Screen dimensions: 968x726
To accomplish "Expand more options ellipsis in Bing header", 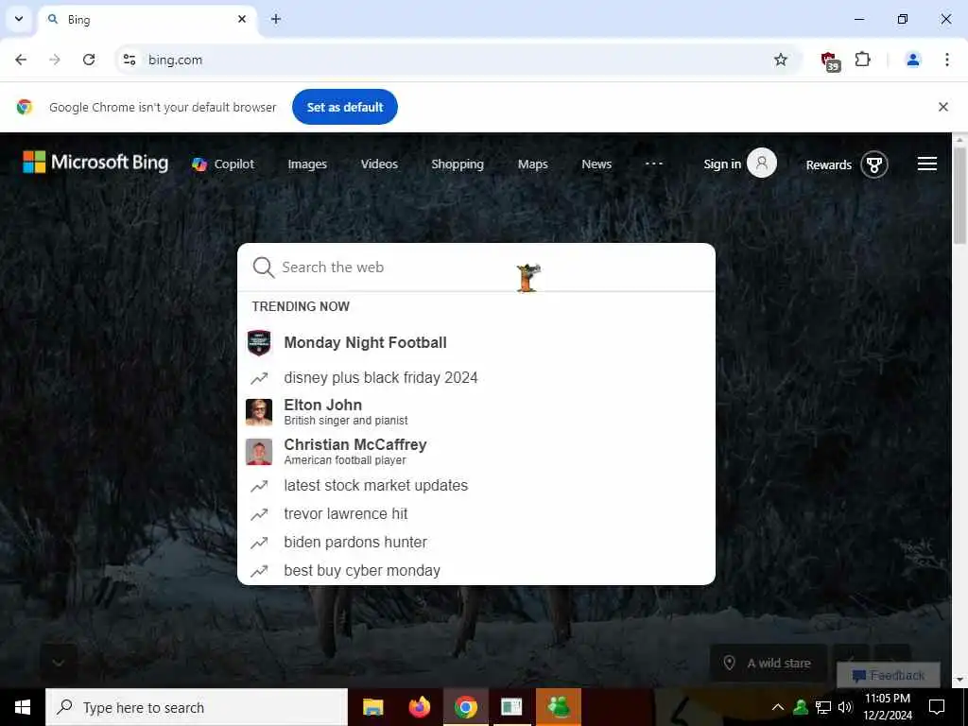I will (x=654, y=164).
